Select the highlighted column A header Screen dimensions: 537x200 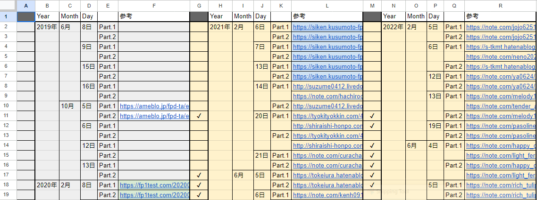point(26,6)
